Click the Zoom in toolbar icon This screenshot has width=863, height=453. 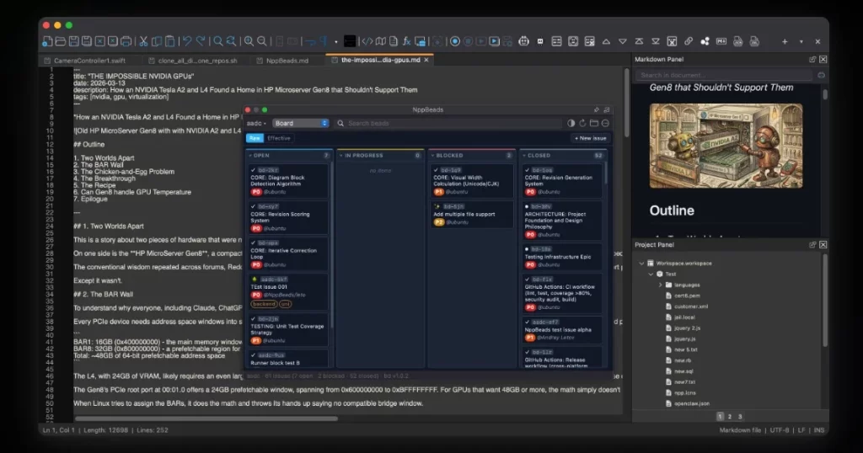(x=249, y=41)
